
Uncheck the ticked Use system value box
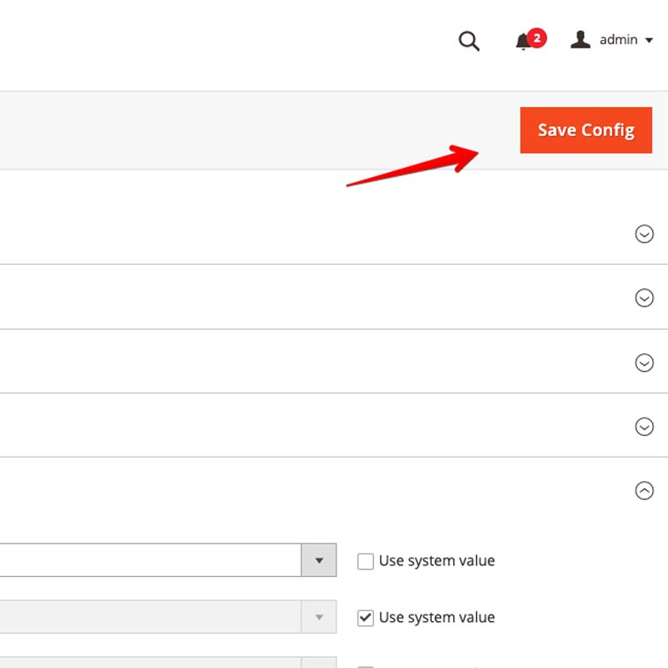tap(365, 618)
